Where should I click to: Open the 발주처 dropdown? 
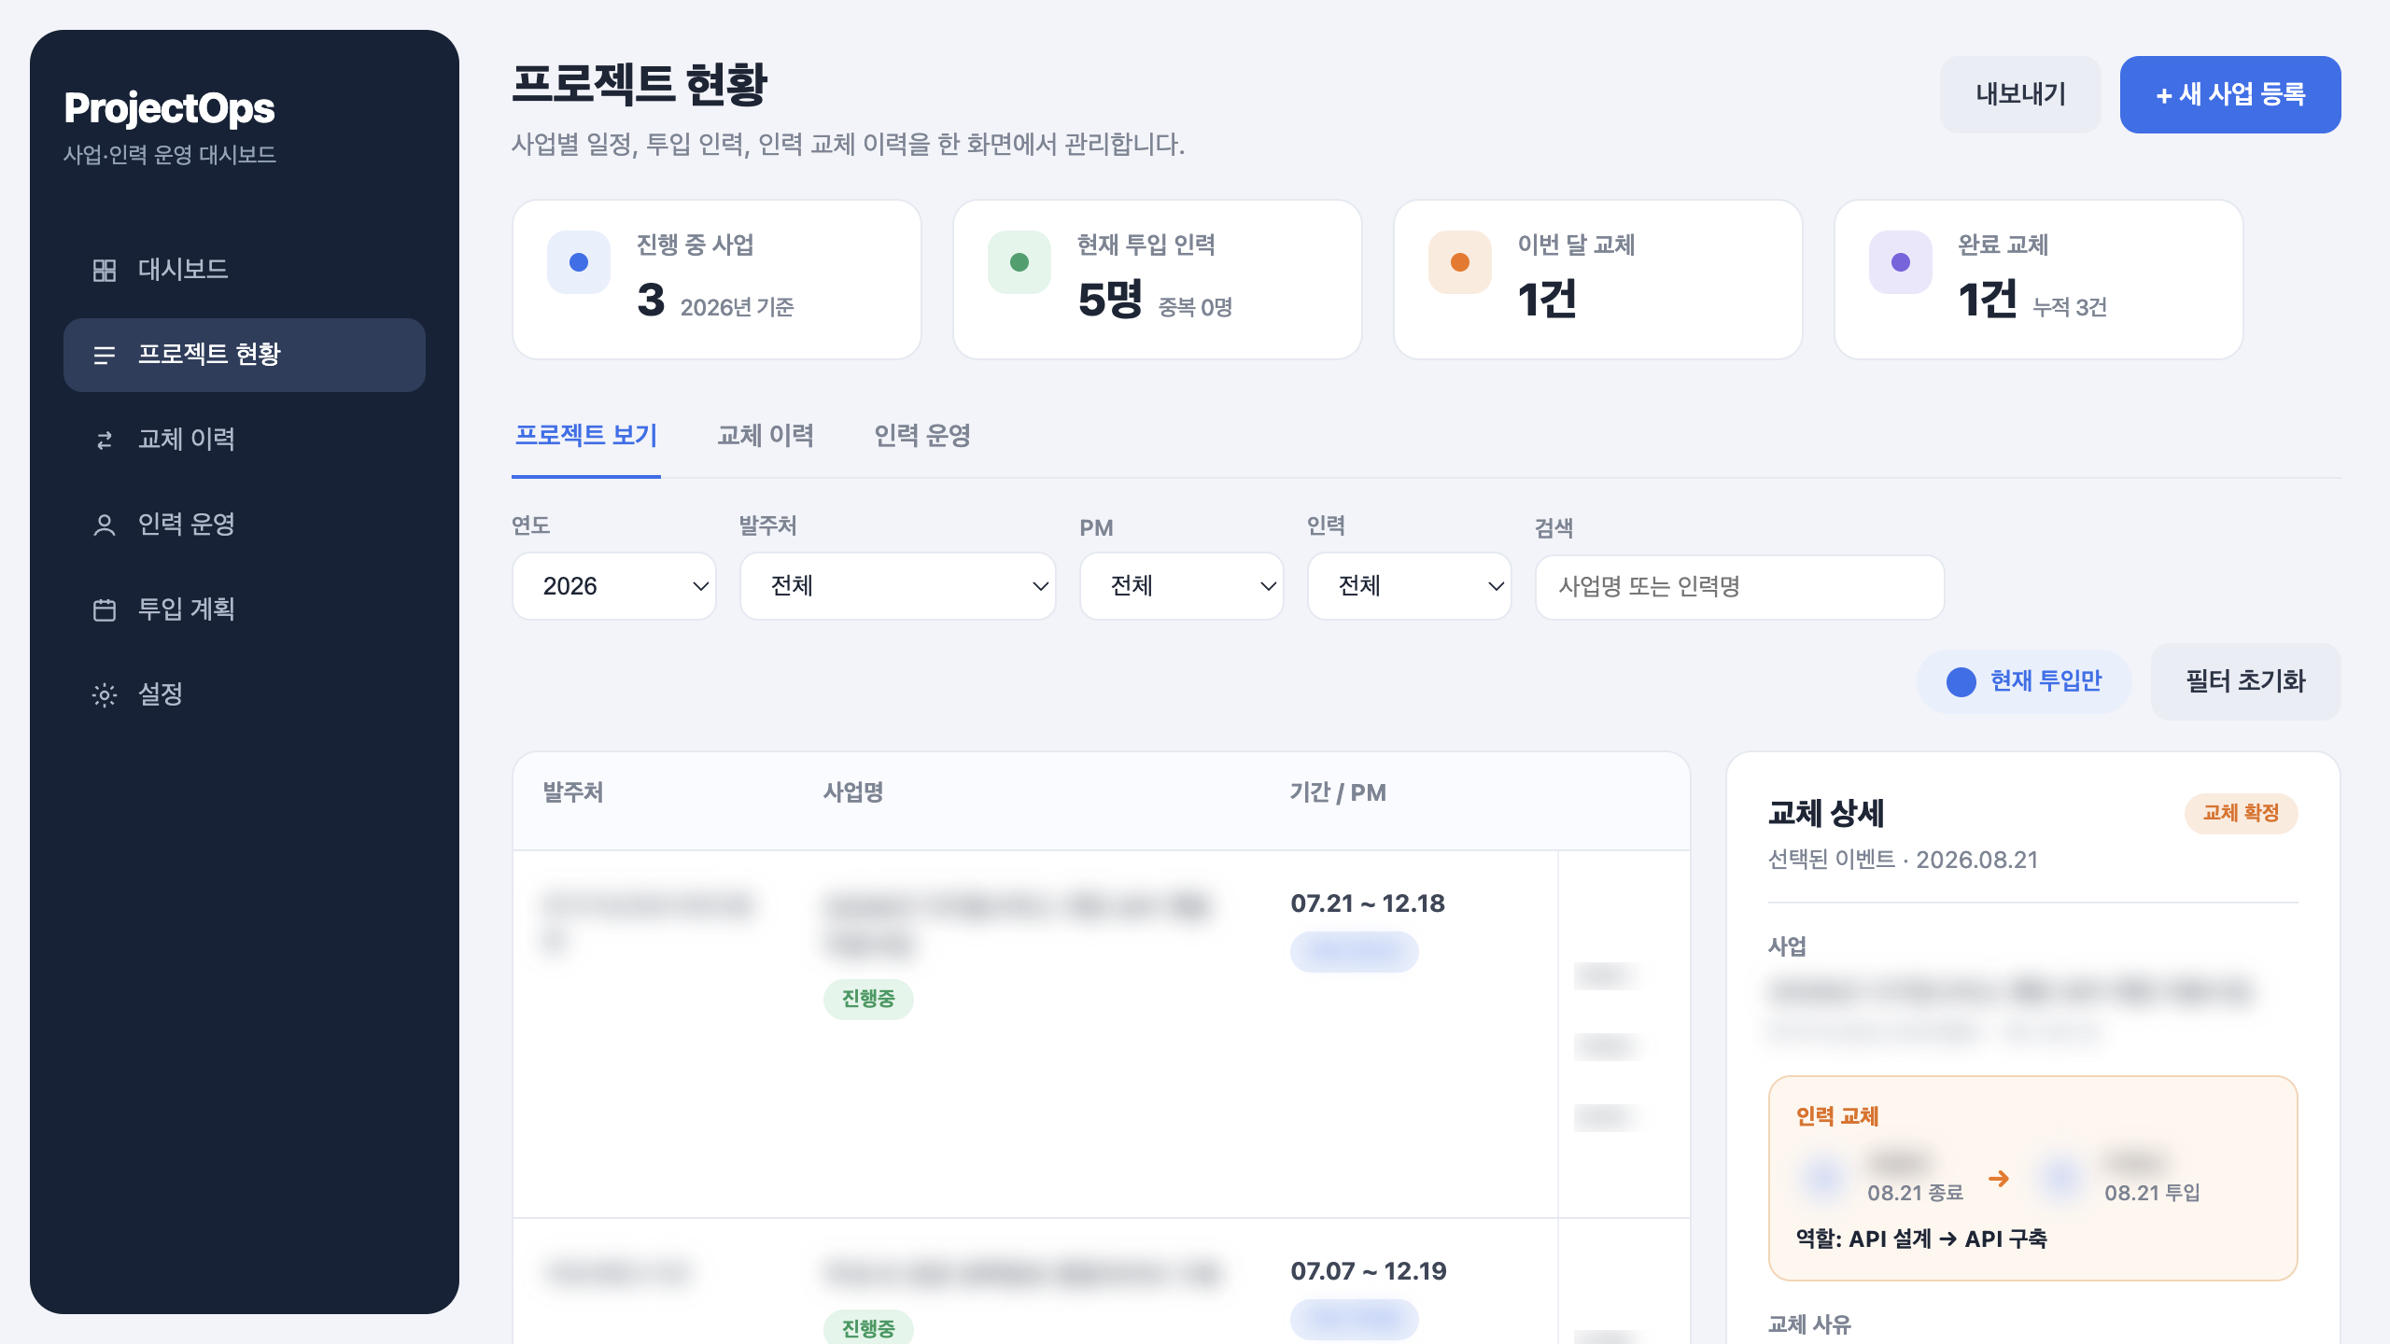(898, 586)
